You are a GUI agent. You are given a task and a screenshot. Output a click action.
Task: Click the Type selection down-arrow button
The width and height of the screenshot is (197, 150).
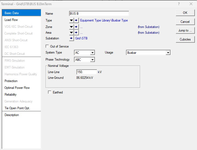pos(71,20)
